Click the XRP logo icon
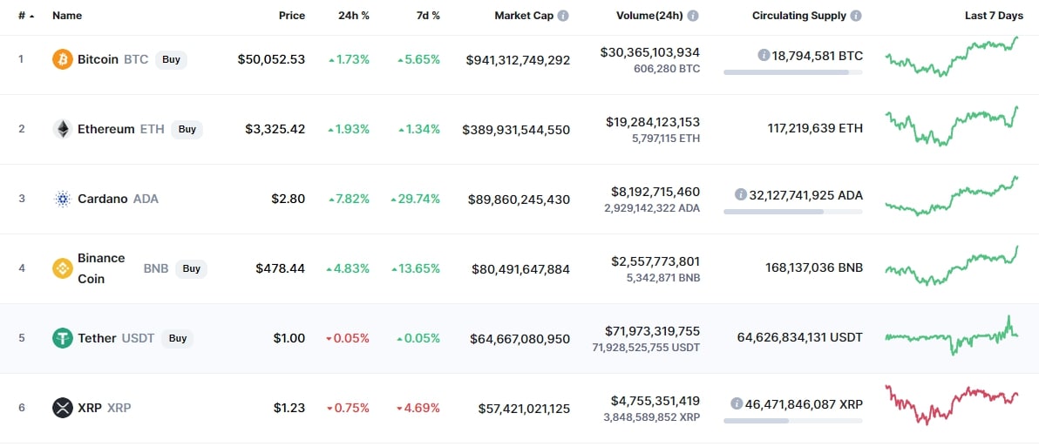 click(62, 408)
